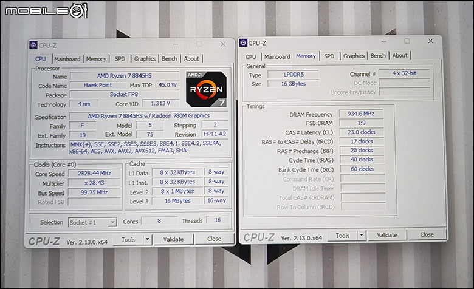Click the Cores value 8
The image size is (474, 289).
coord(159,221)
